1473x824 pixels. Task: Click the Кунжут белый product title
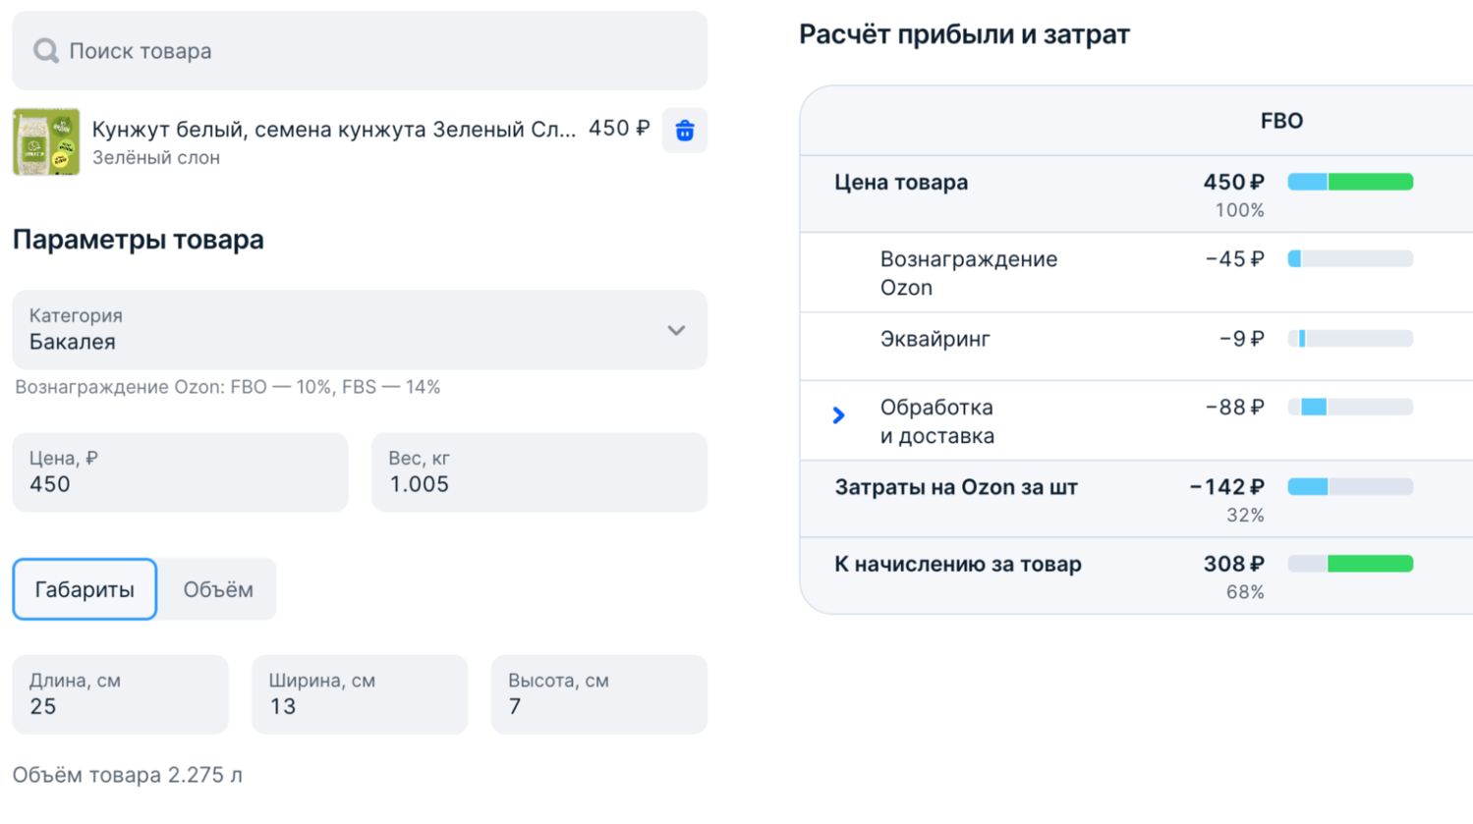click(333, 130)
